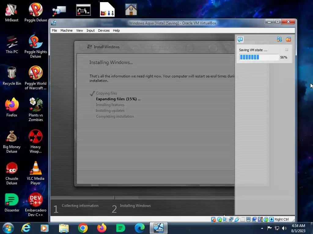This screenshot has height=234, width=313.
Task: Select the Peggle Deluxe desktop icon
Action: (x=35, y=12)
